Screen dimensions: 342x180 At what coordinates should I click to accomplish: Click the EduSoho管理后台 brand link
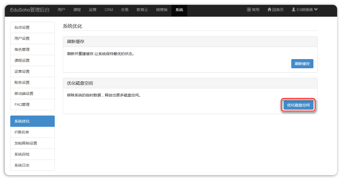point(30,10)
